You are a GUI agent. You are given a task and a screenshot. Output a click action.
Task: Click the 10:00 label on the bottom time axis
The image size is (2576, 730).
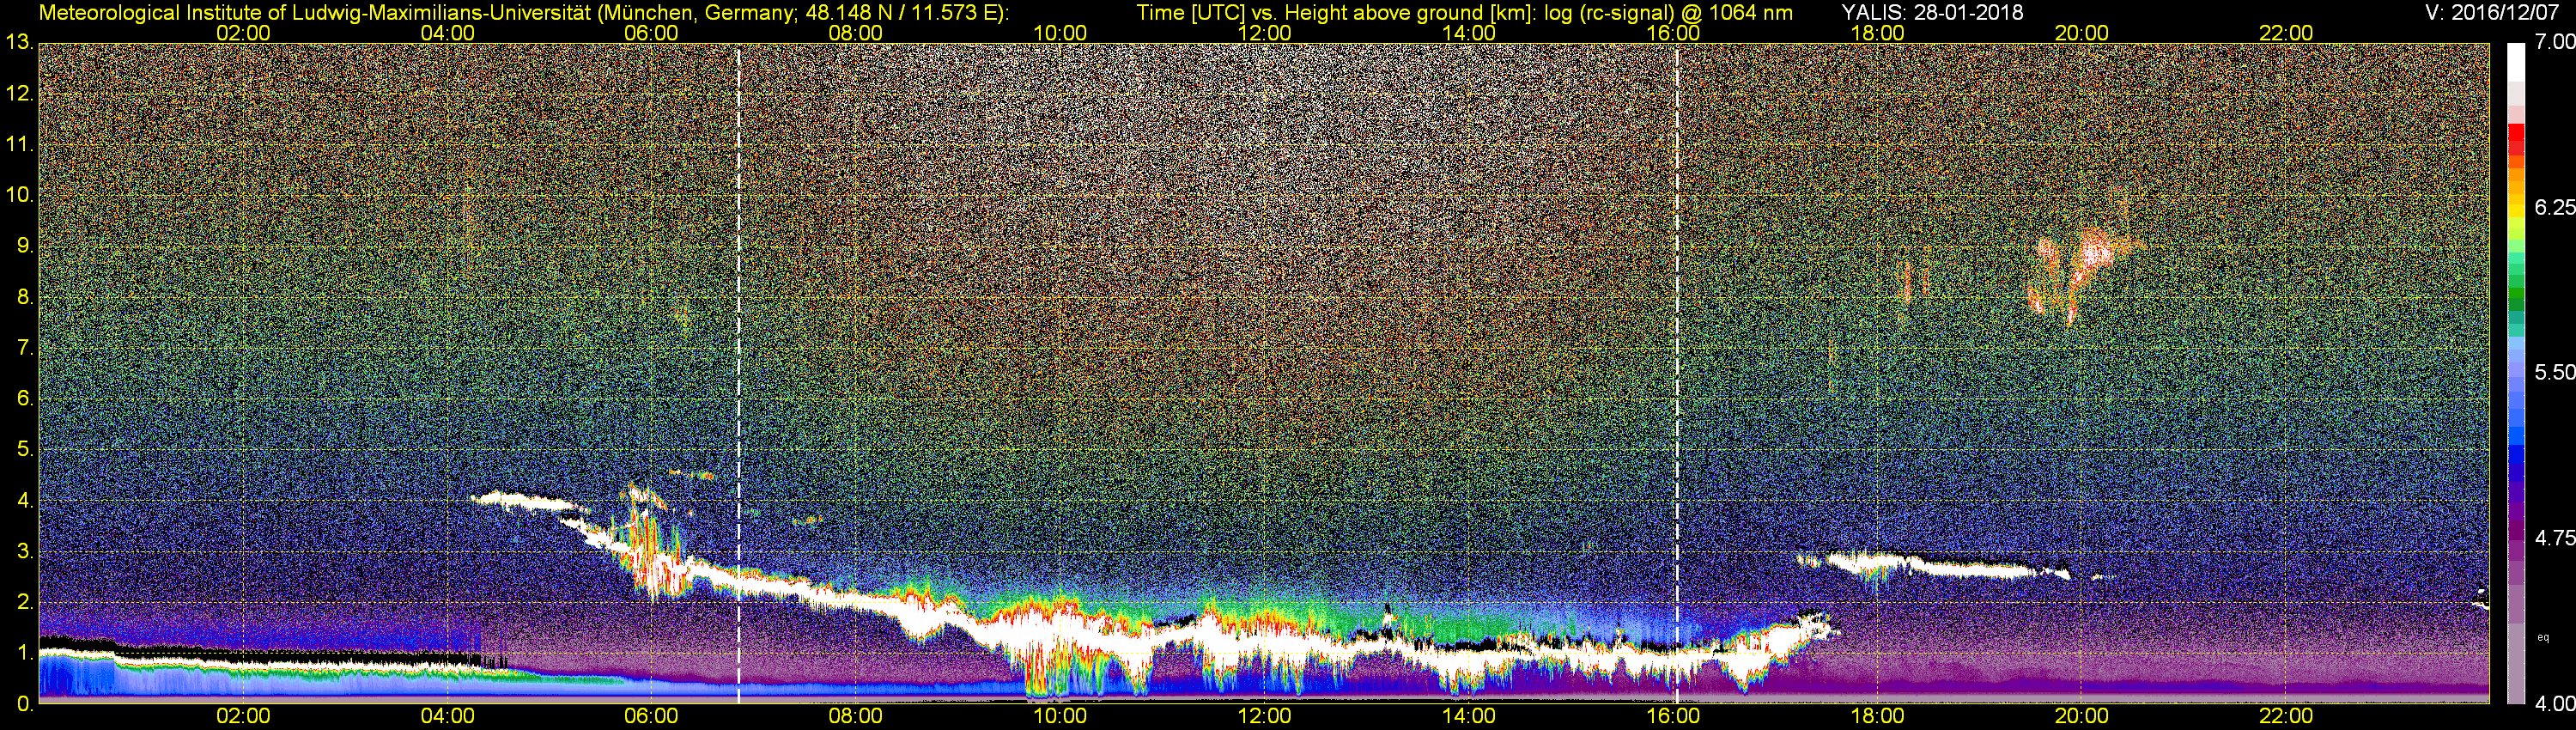pos(1060,716)
